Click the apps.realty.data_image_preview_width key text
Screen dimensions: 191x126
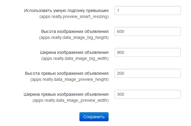pyautogui.click(x=70, y=101)
